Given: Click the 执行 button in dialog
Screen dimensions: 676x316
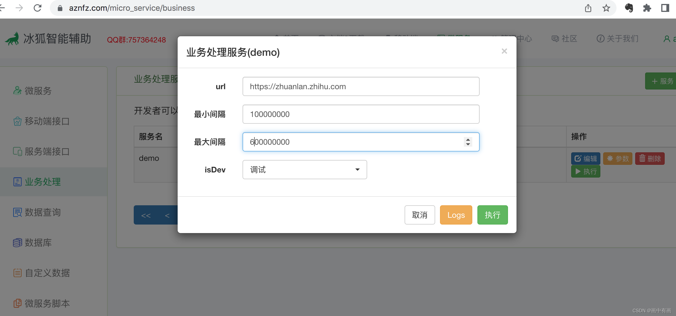Looking at the screenshot, I should 492,215.
